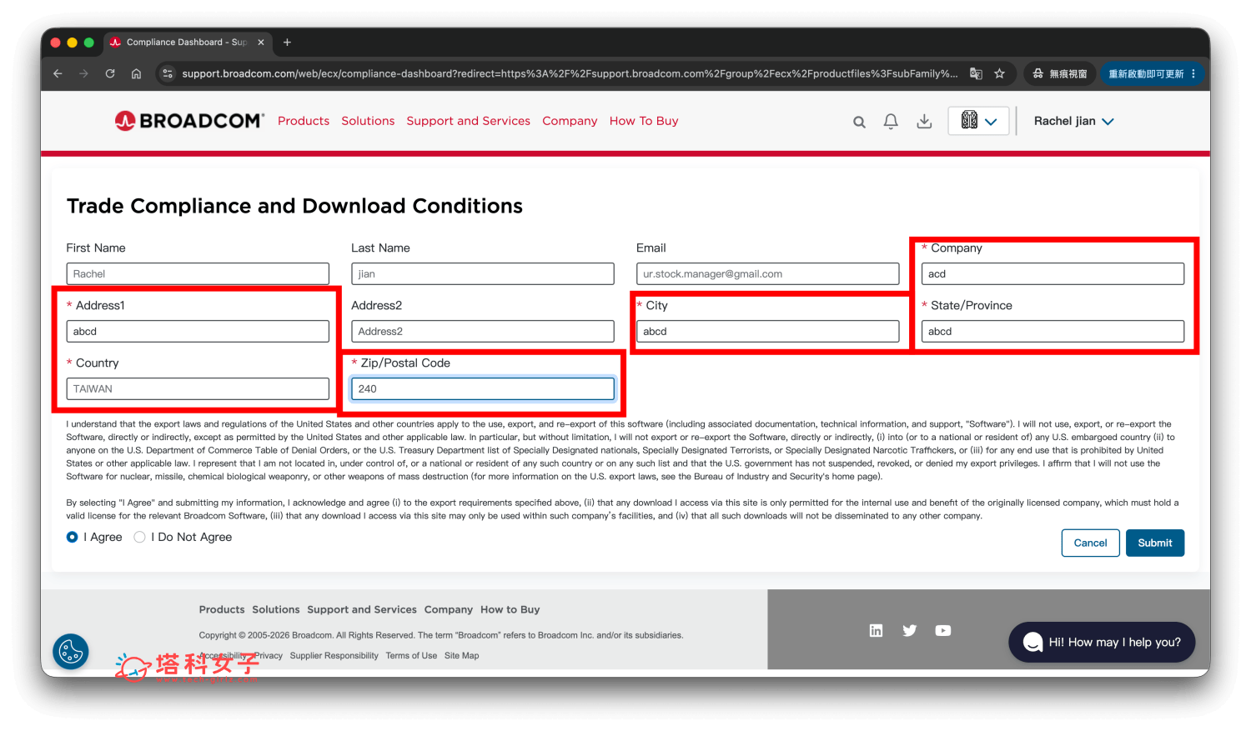Open the Country TAIWAN field selector
This screenshot has height=731, width=1251.
click(198, 388)
